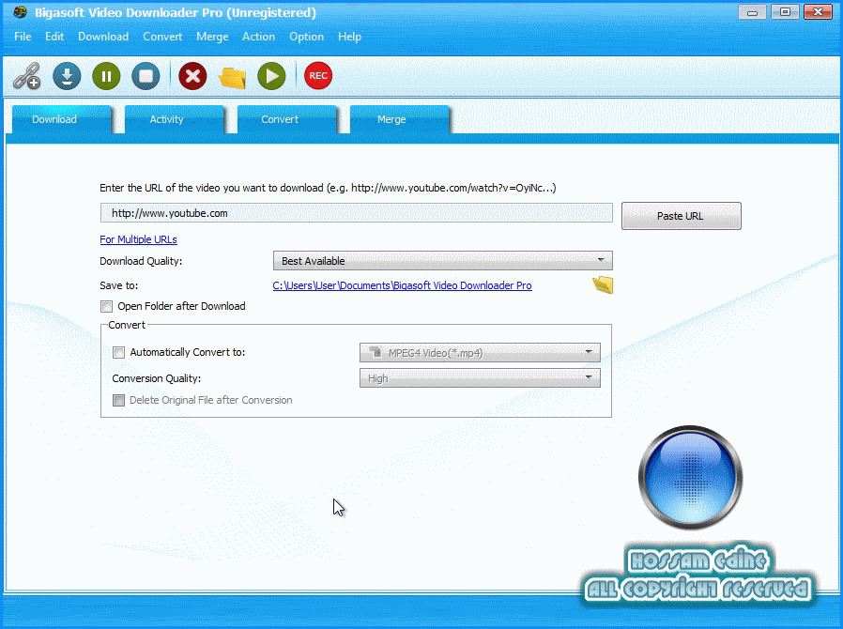The height and width of the screenshot is (629, 843).
Task: Pause downloads with the green pause icon
Action: pos(106,76)
